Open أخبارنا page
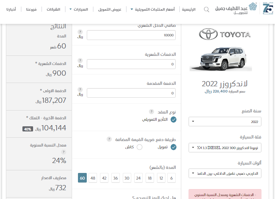 [x=11, y=9]
